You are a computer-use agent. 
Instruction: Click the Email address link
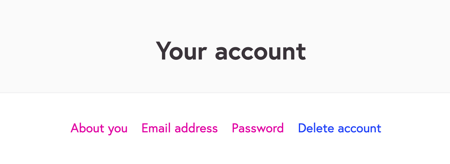[179, 128]
